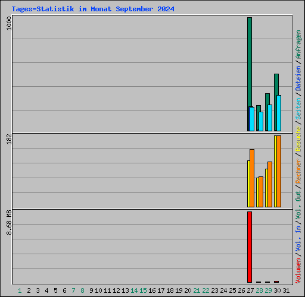The width and height of the screenshot is (305, 297).
Task: Click the Seiten legend label
Action: (x=298, y=109)
